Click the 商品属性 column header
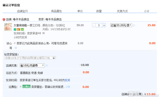Screen dimensions: 159x97 coord(56,11)
